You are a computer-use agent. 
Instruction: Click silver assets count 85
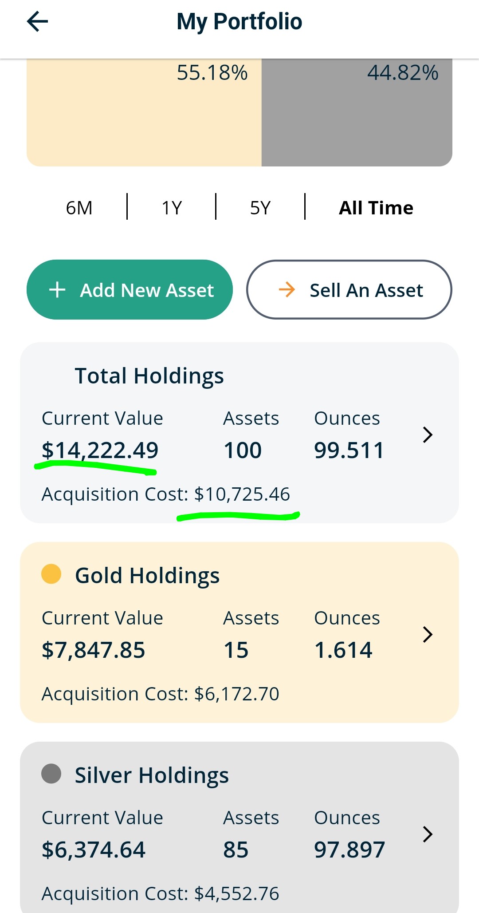236,850
